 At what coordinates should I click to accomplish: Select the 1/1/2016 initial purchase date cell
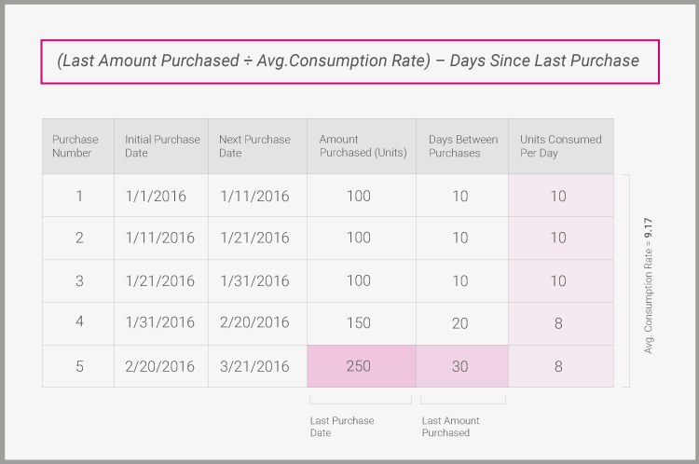pyautogui.click(x=156, y=197)
